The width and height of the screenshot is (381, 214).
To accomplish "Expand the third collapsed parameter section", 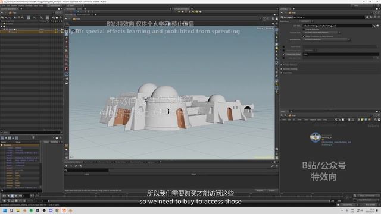I will (282, 73).
